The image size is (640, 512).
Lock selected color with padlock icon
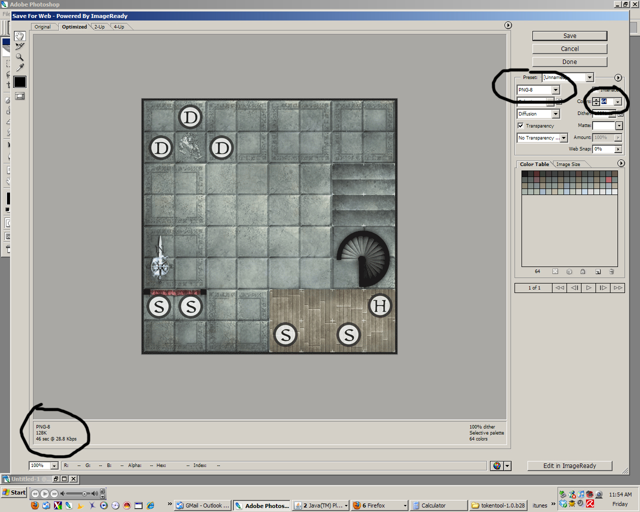583,271
